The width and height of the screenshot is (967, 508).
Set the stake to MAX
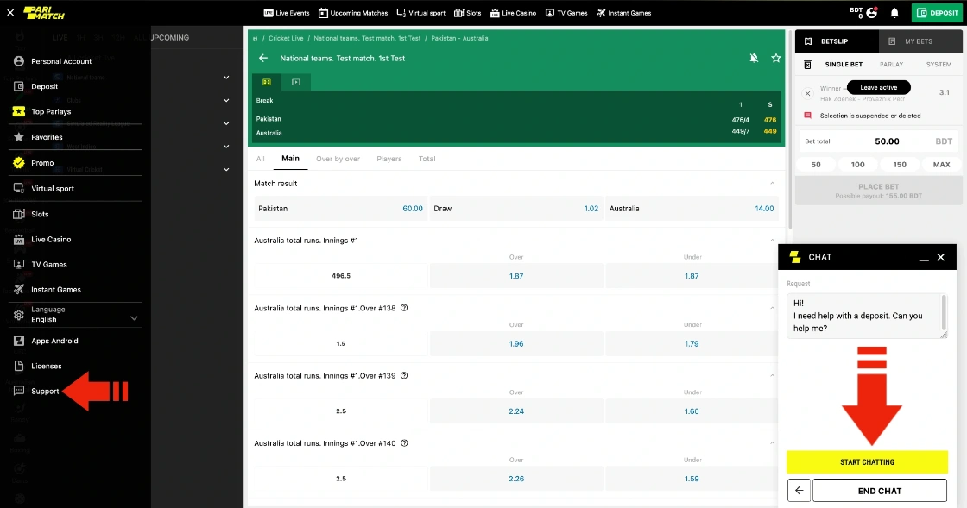[941, 165]
